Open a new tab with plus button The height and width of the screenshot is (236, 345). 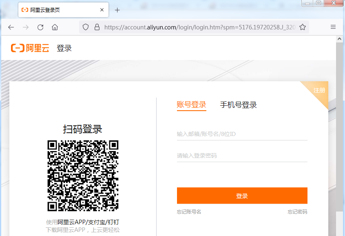pyautogui.click(x=117, y=10)
